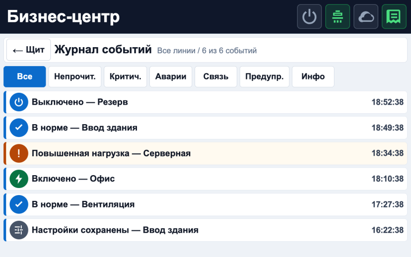Show only Критич. events
411x257 pixels.
click(125, 77)
